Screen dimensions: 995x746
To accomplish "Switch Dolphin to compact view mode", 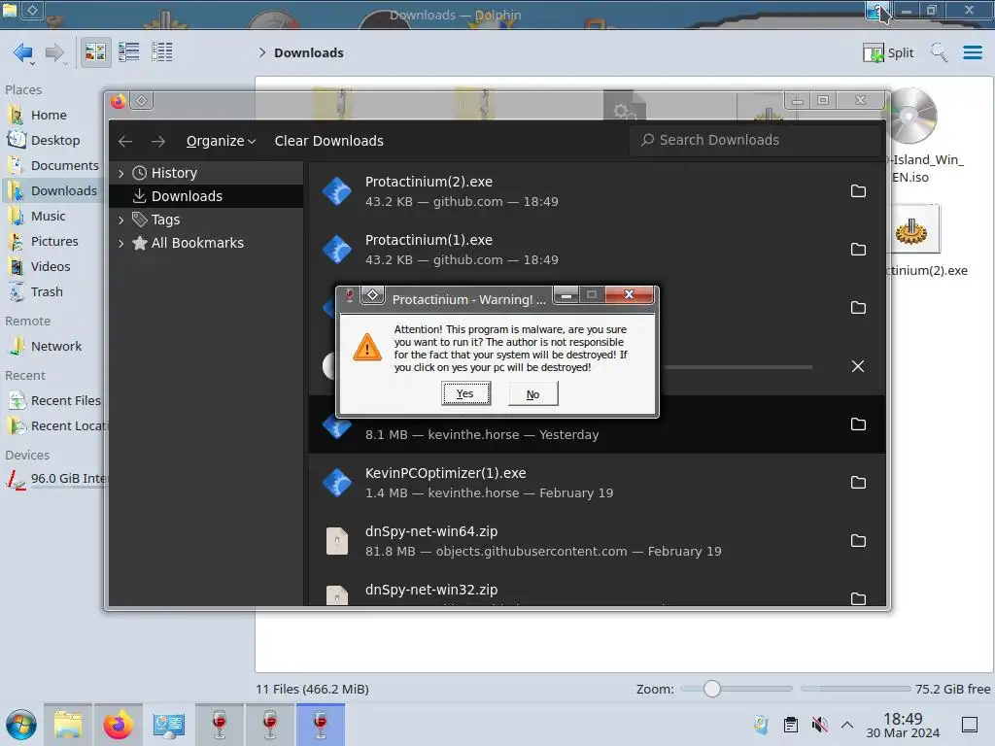I will (x=129, y=52).
